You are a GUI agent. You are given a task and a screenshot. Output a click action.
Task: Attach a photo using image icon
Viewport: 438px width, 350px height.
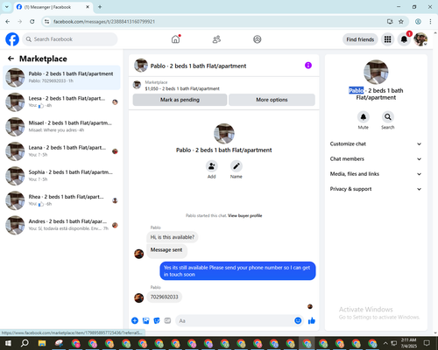(x=145, y=321)
